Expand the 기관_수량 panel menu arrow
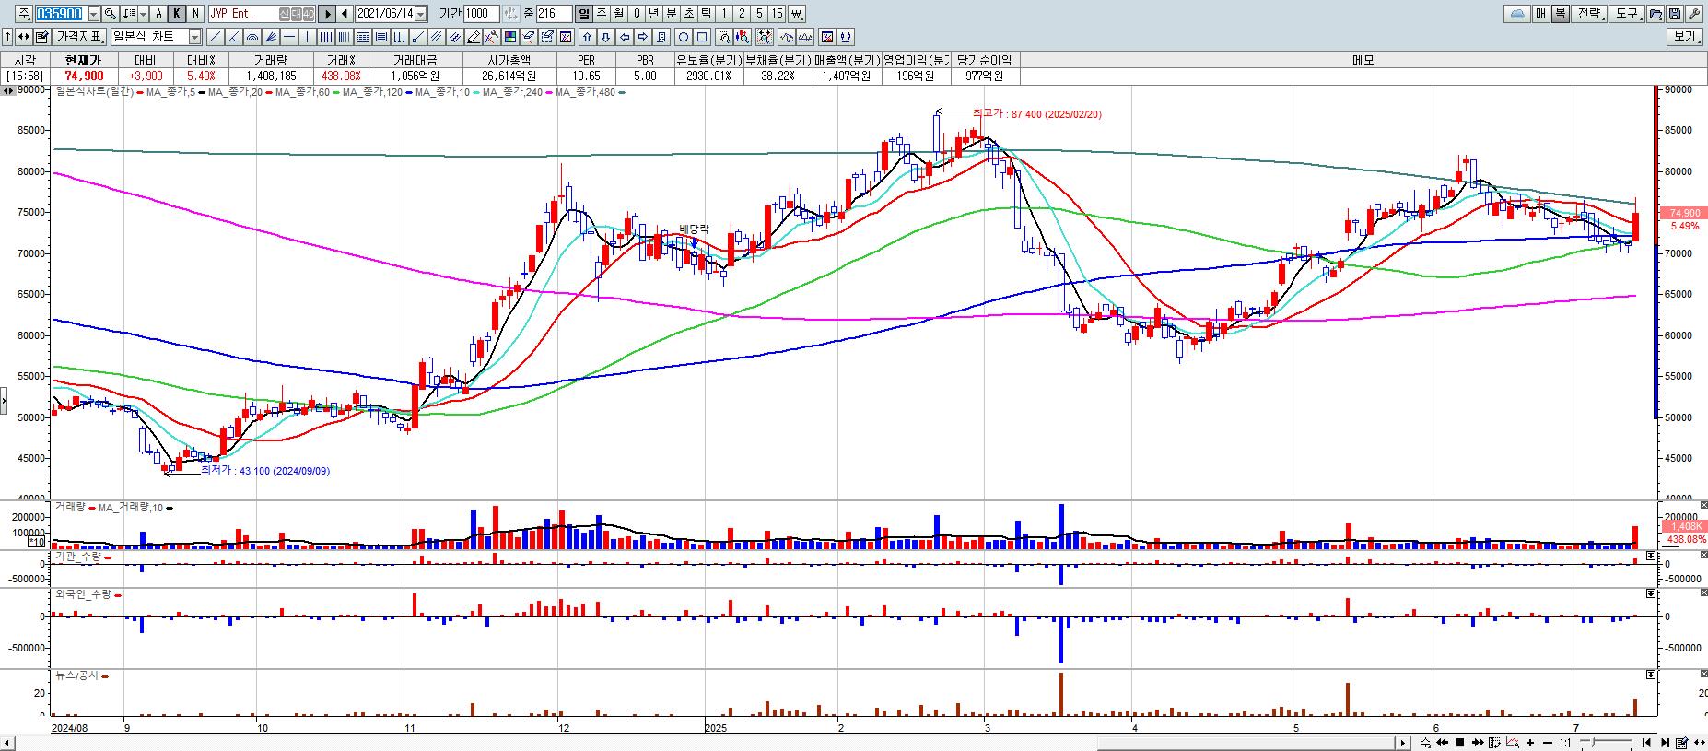Viewport: 1708px width, 751px height. [1651, 557]
